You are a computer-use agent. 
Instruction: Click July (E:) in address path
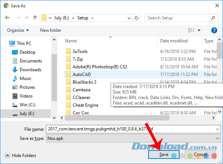61,18
